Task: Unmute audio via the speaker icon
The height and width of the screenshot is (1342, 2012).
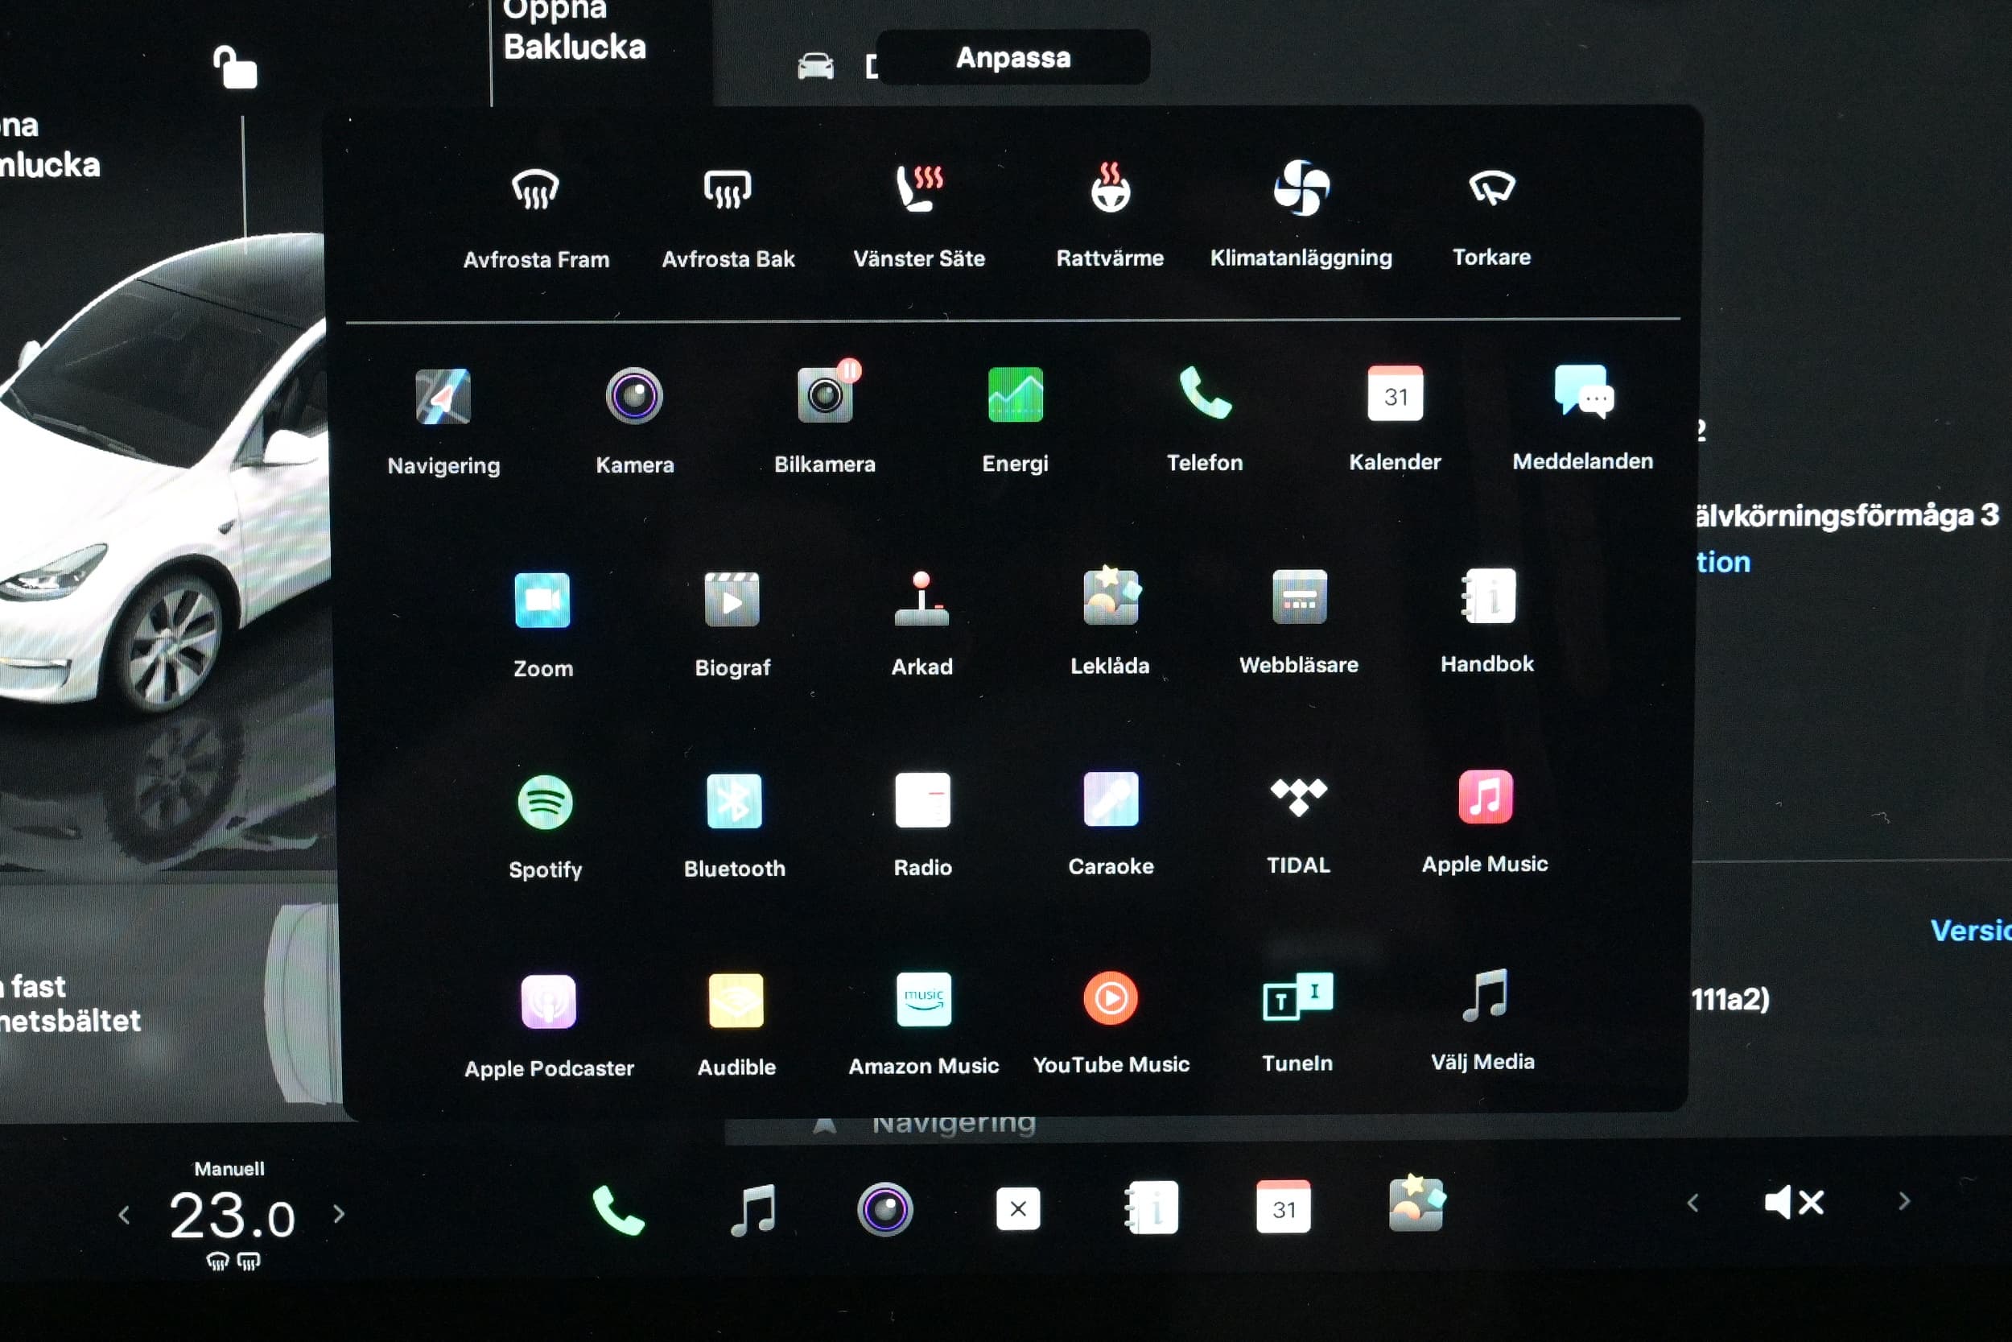Action: (x=1793, y=1203)
